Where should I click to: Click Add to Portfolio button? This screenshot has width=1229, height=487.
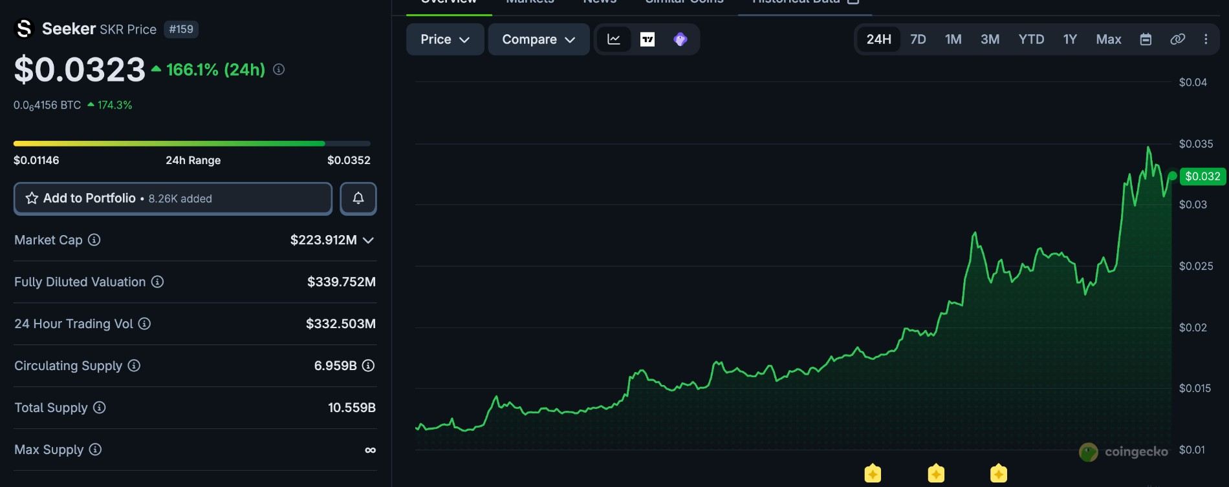coord(173,198)
